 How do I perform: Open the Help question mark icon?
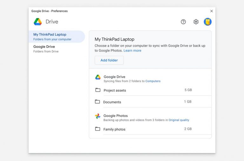pyautogui.click(x=183, y=22)
